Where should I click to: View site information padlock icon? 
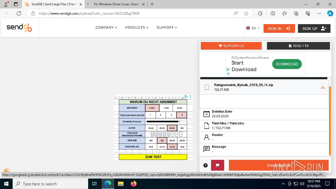tap(33, 13)
